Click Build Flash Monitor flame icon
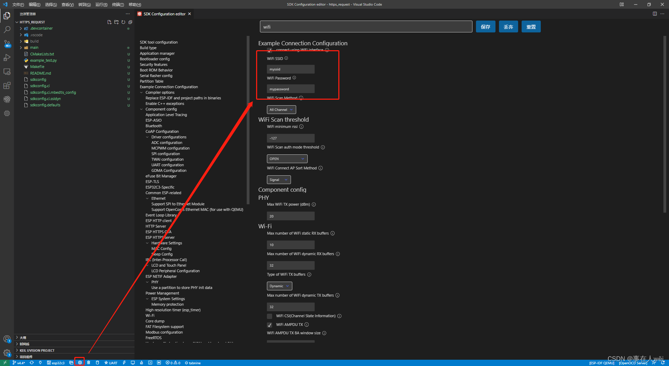Screen dimensions: 669x366 pos(141,363)
